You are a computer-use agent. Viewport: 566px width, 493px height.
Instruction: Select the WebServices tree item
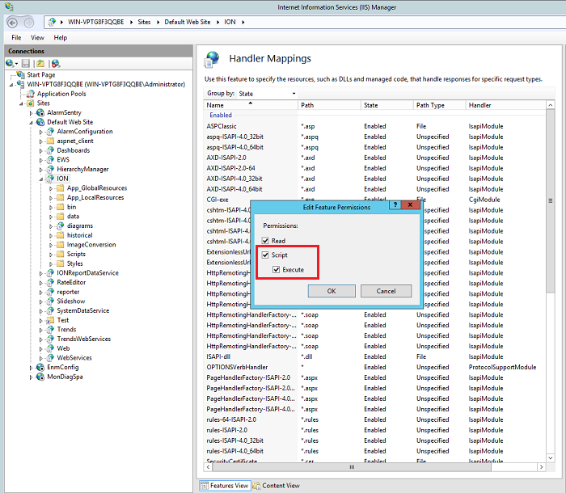click(74, 358)
